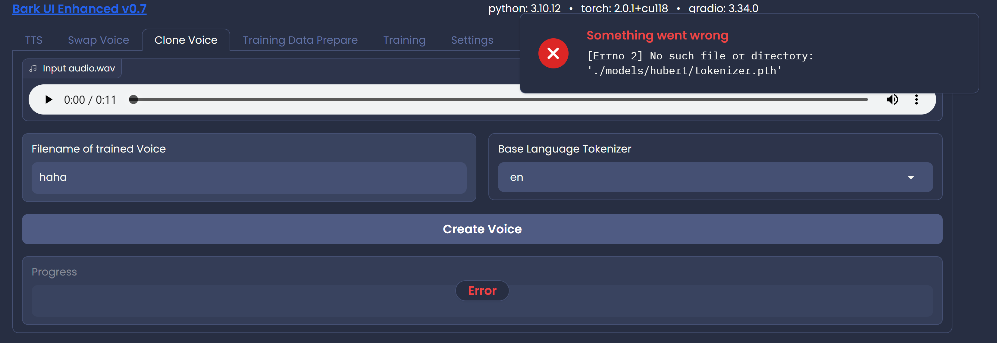
Task: Expand the tokenizer language selection box
Action: pyautogui.click(x=714, y=177)
